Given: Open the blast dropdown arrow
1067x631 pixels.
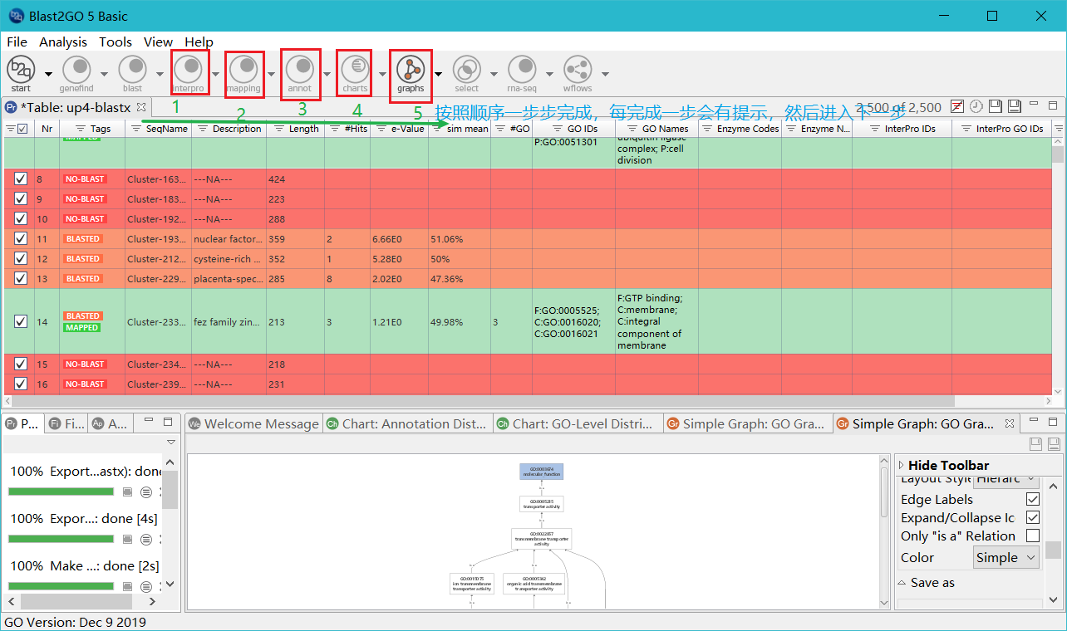Looking at the screenshot, I should click(160, 74).
